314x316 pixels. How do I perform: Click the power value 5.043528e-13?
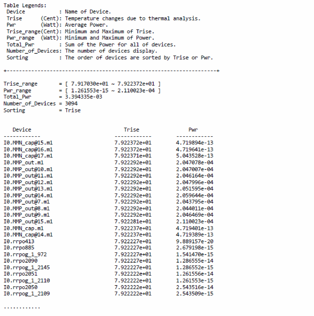(x=194, y=156)
